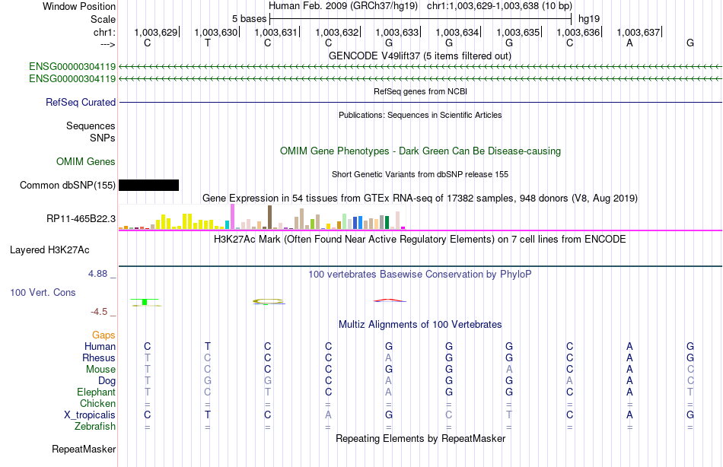The width and height of the screenshot is (723, 467).
Task: Click the reference base A in the sequence row
Action: (629, 43)
